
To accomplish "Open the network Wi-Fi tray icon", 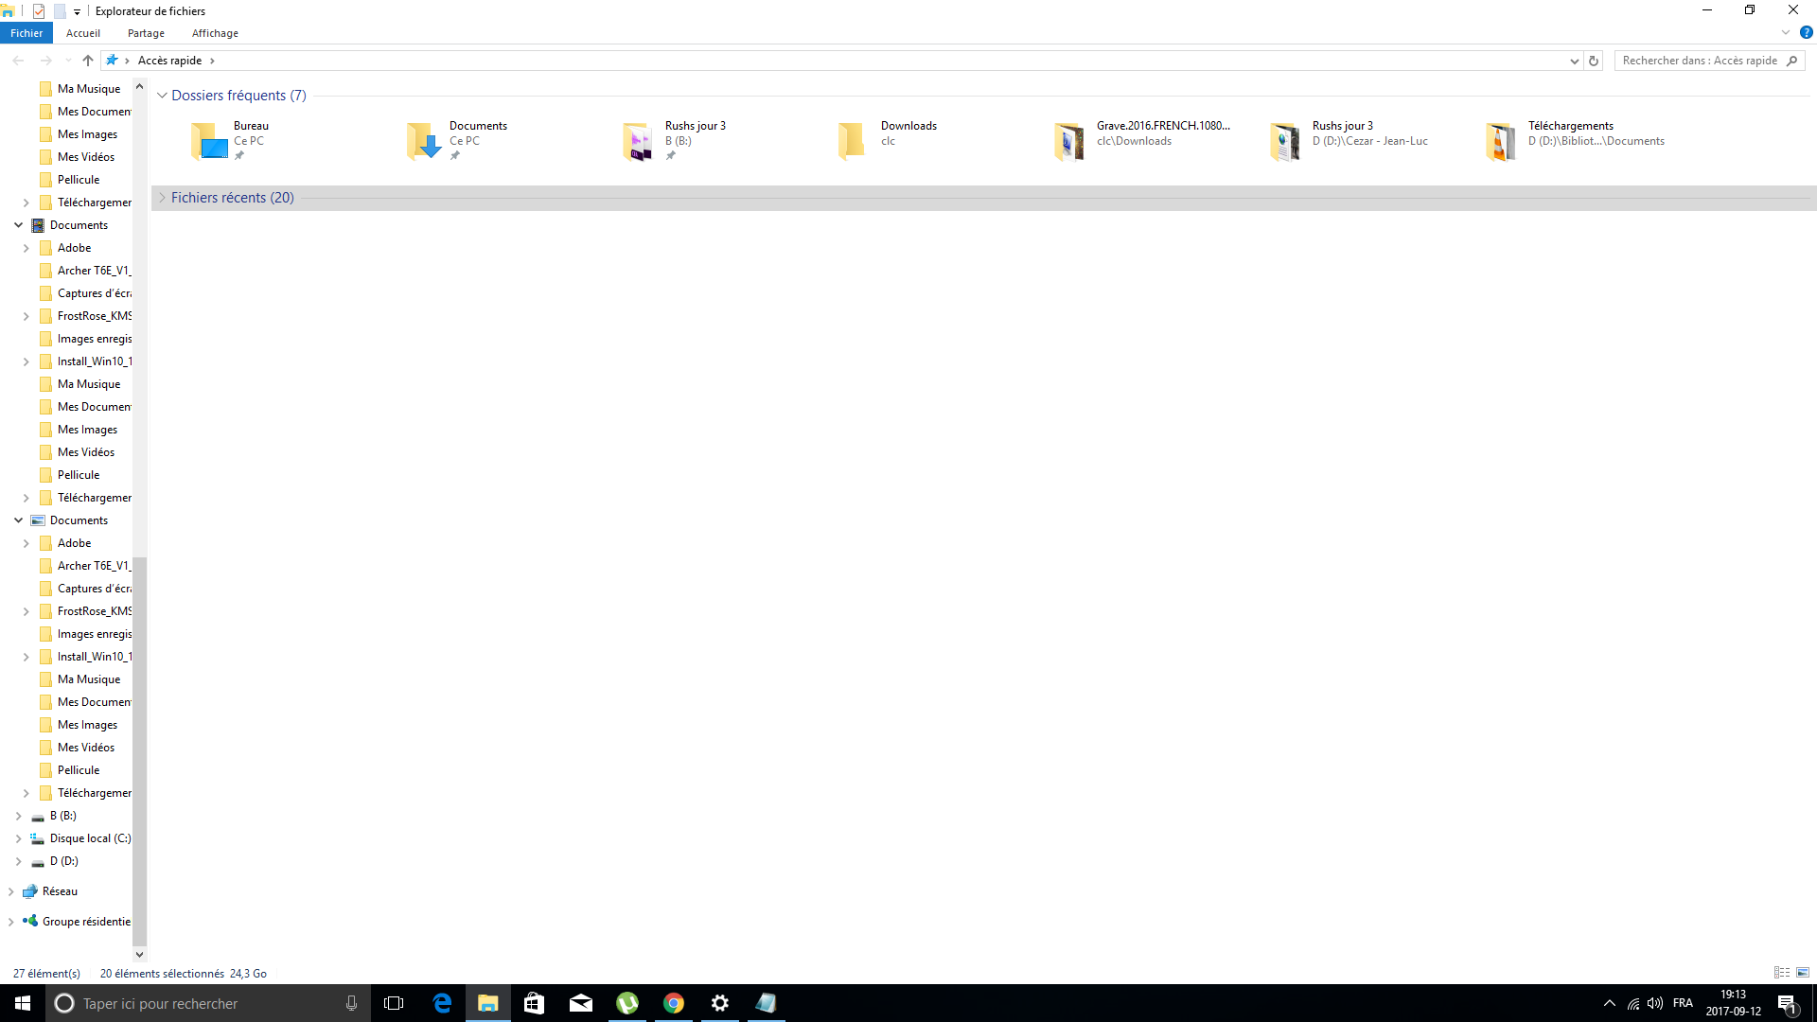I will 1633,1003.
